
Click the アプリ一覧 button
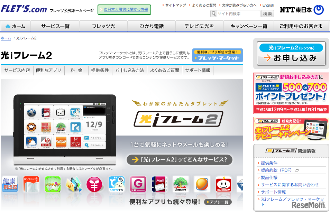click(x=218, y=202)
